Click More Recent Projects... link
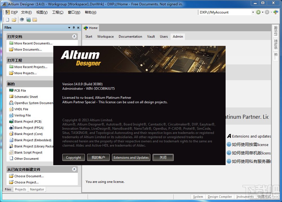The image size is (282, 202). [x=31, y=67]
